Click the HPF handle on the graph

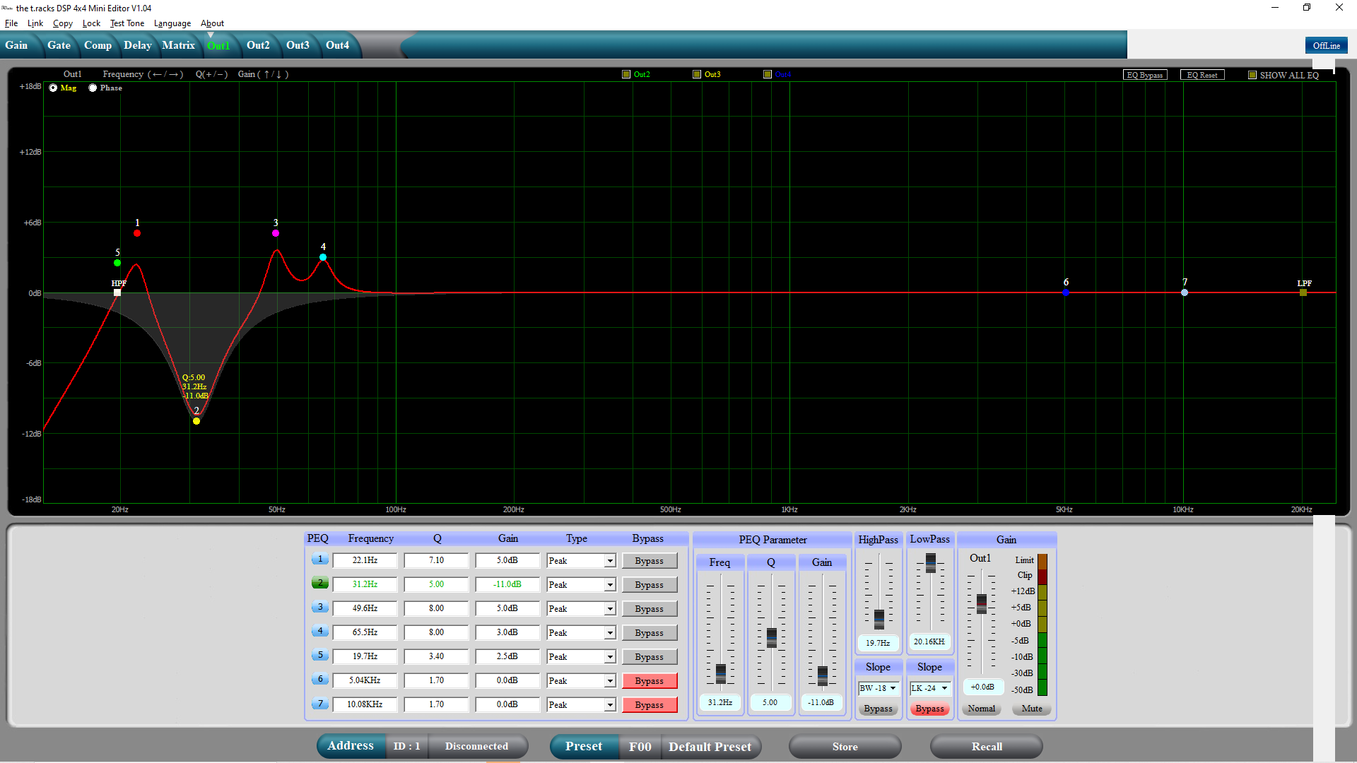117,292
